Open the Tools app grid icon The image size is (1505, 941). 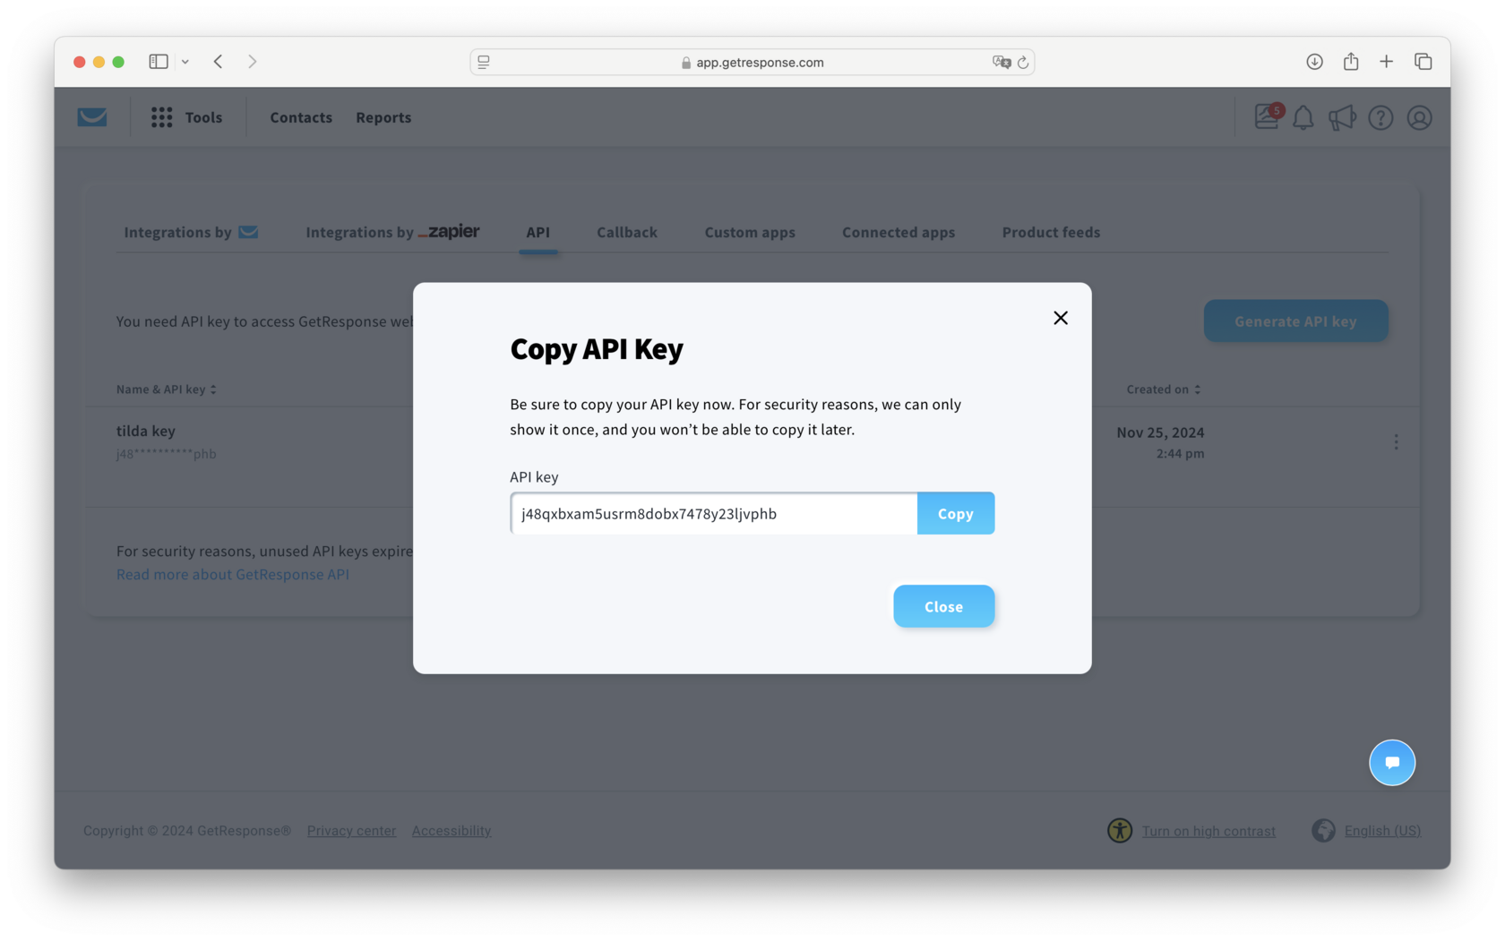(161, 116)
